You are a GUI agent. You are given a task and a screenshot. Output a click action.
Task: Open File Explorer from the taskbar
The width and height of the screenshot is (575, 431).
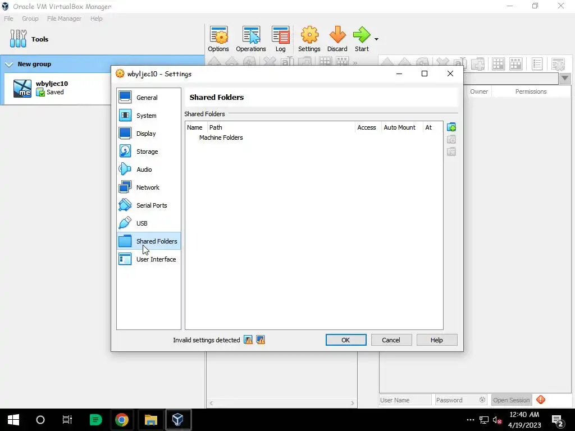[x=150, y=420]
